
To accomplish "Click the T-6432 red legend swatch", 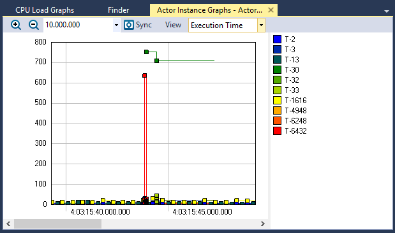I will 277,131.
